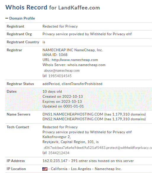Click 'Updated on 0001-01-01'
Image resolution: width=152 pixels, height=173 pixels.
[63, 106]
